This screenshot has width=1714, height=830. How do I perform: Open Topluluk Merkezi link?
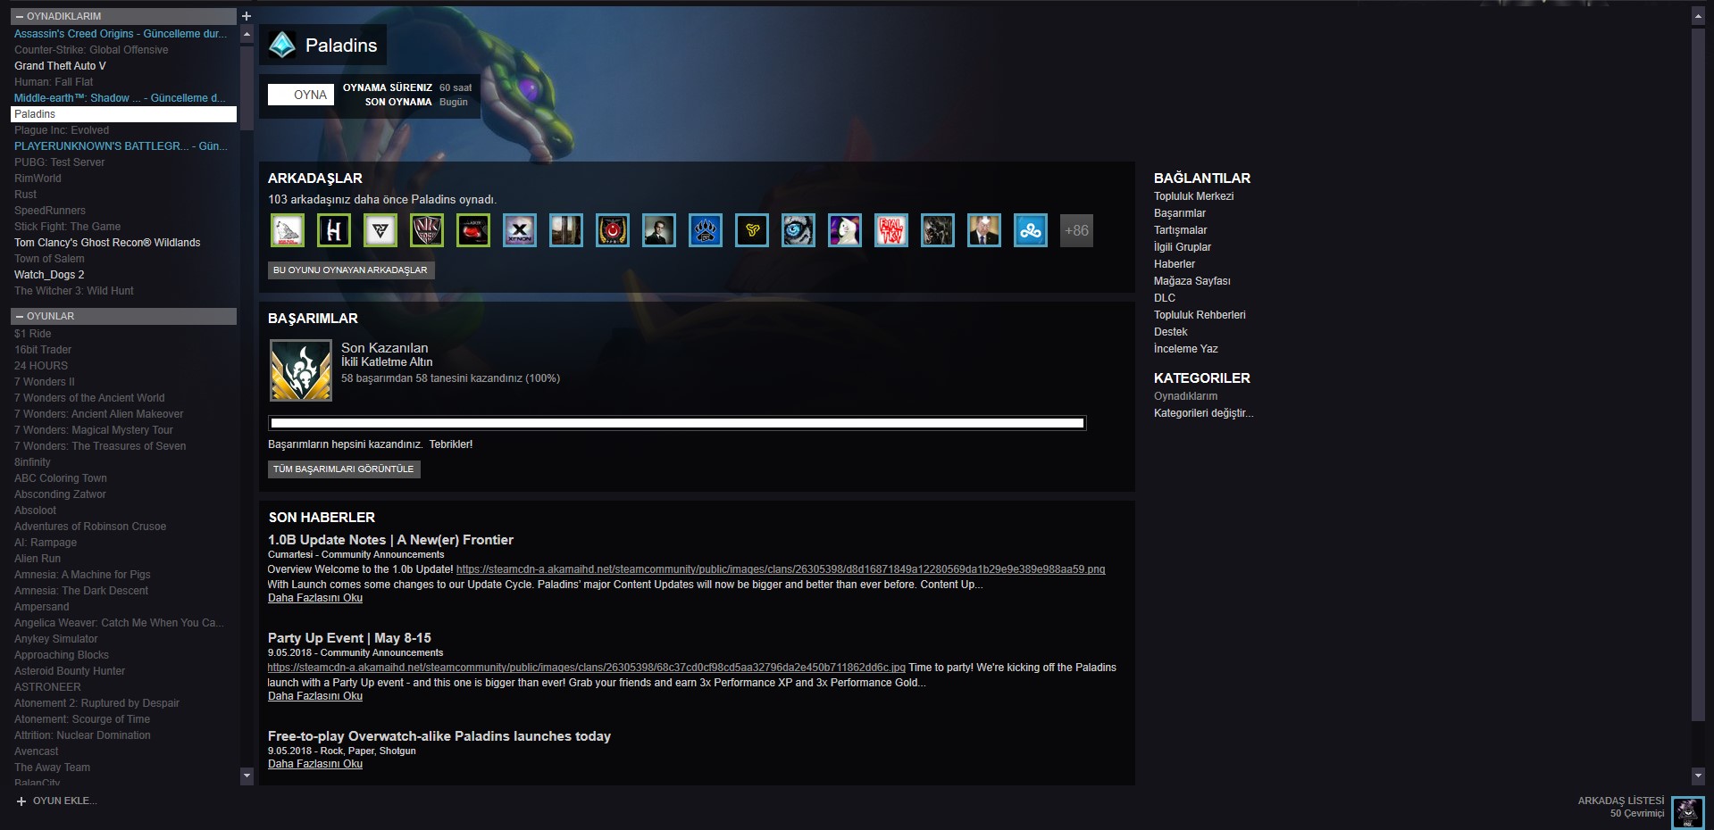pos(1193,196)
